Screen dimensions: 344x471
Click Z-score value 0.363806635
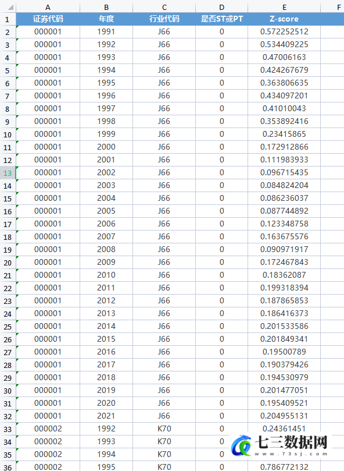tap(284, 83)
